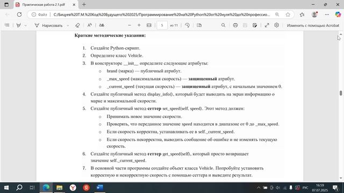Open File Explorer from the taskbar
344x193 pixels.
(x=60, y=188)
